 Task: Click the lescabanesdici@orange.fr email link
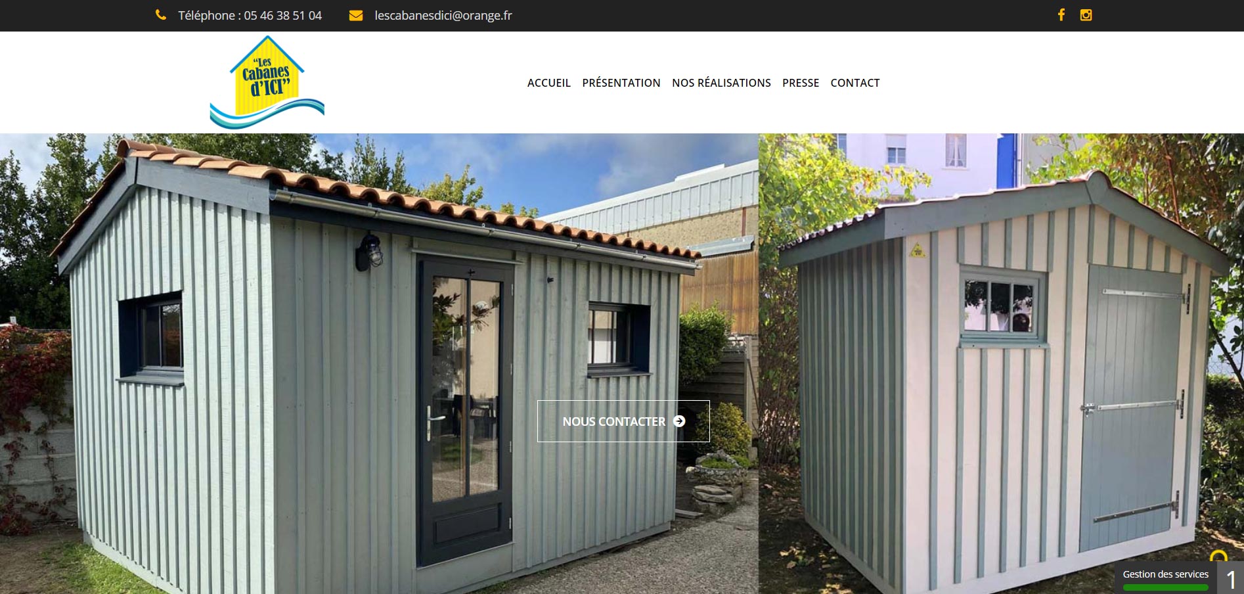tap(443, 15)
